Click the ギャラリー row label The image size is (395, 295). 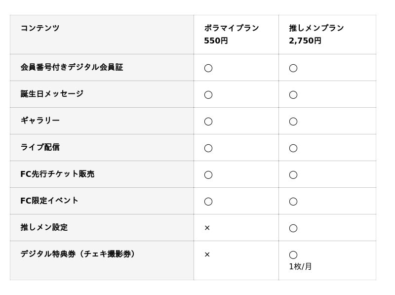(x=40, y=121)
